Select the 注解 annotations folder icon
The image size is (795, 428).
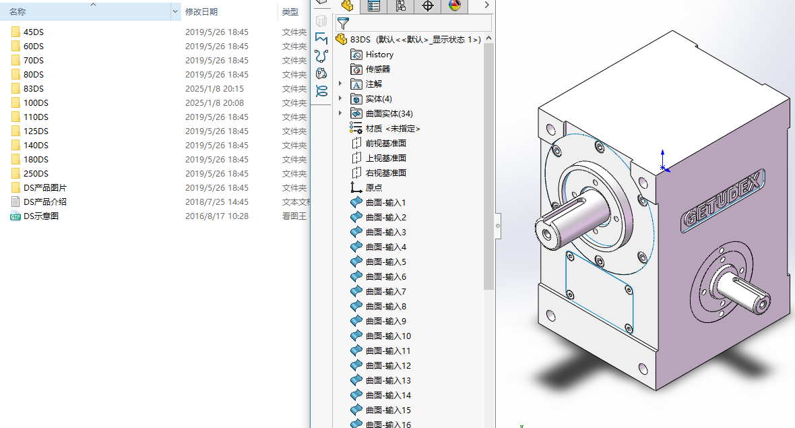pos(356,84)
